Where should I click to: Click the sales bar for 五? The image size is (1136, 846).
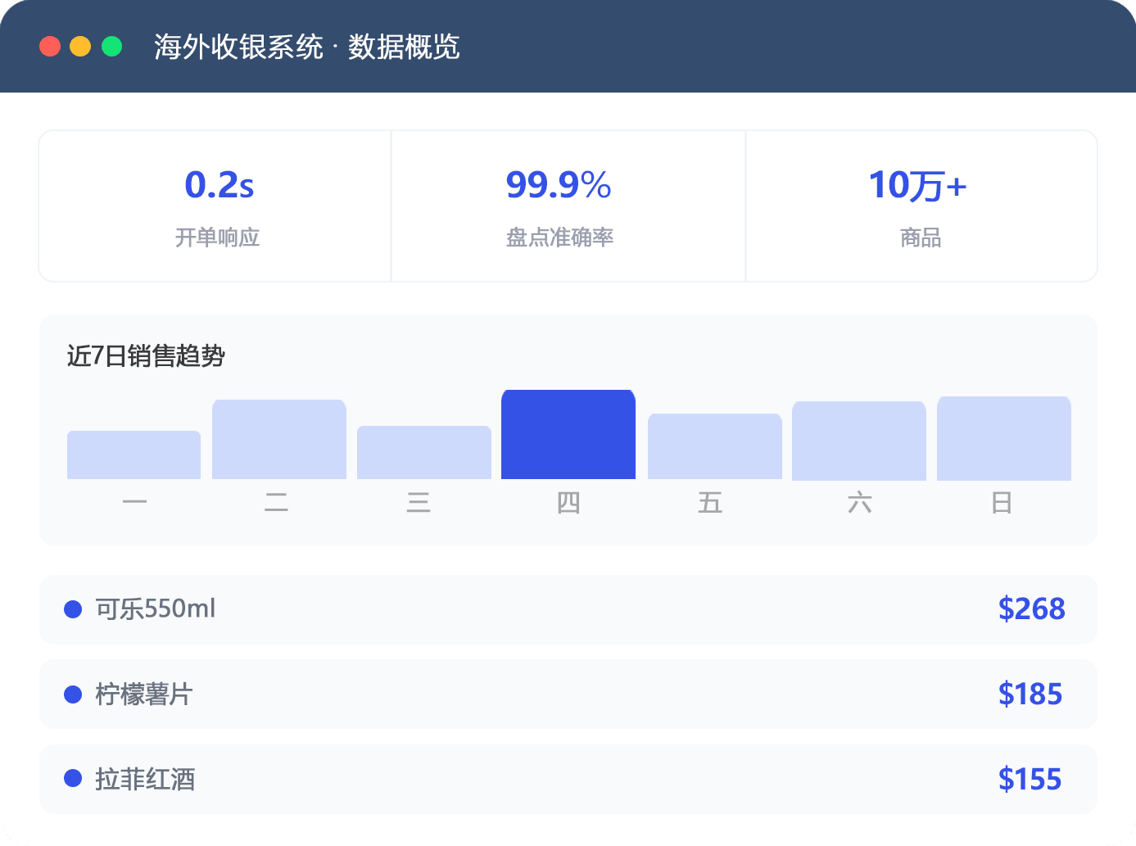[x=715, y=446]
